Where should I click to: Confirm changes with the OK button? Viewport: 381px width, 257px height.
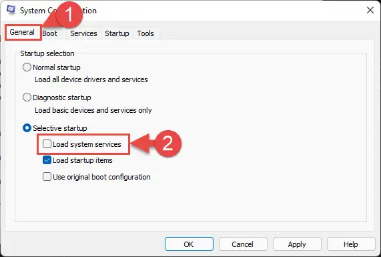[189, 244]
